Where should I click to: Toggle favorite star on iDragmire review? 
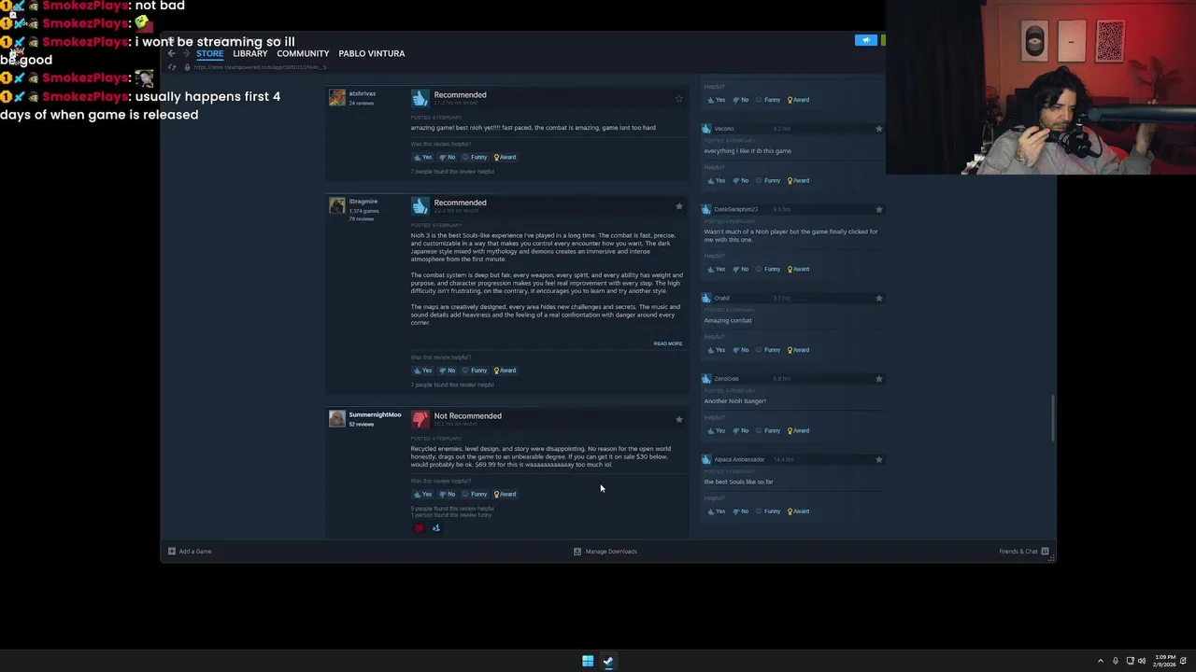pyautogui.click(x=679, y=206)
